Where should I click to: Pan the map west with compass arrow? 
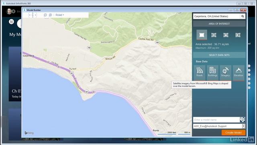click(30, 15)
